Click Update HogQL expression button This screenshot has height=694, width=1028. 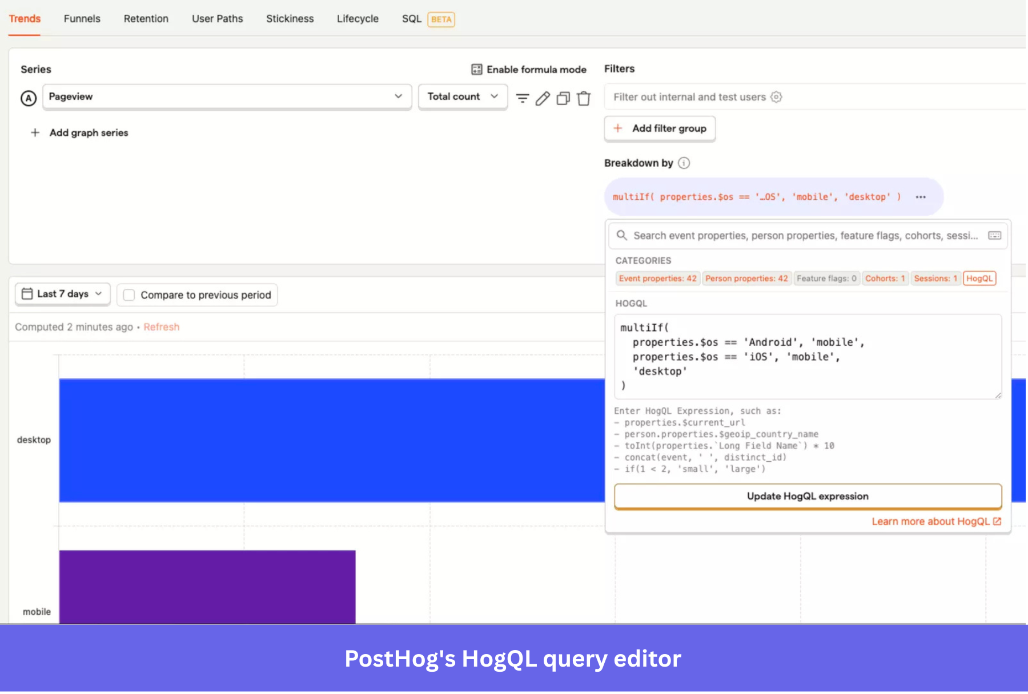coord(808,497)
